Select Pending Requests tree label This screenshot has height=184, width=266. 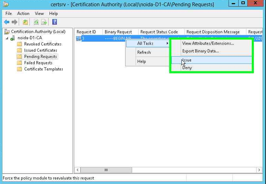[40, 56]
